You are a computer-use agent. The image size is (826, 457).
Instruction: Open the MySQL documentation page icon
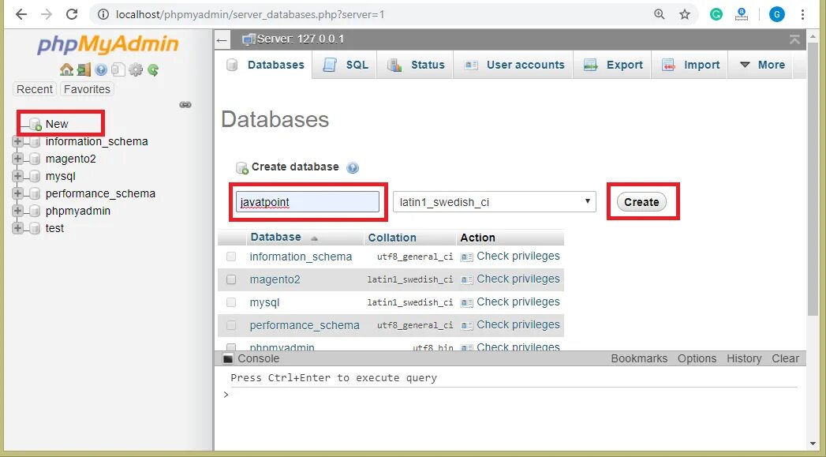point(118,69)
